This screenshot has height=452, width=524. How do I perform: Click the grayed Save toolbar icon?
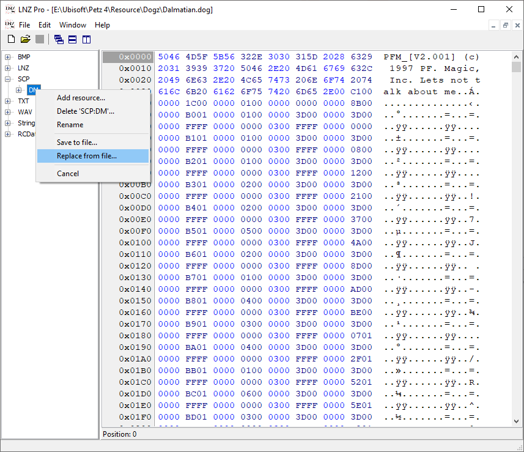pos(39,40)
